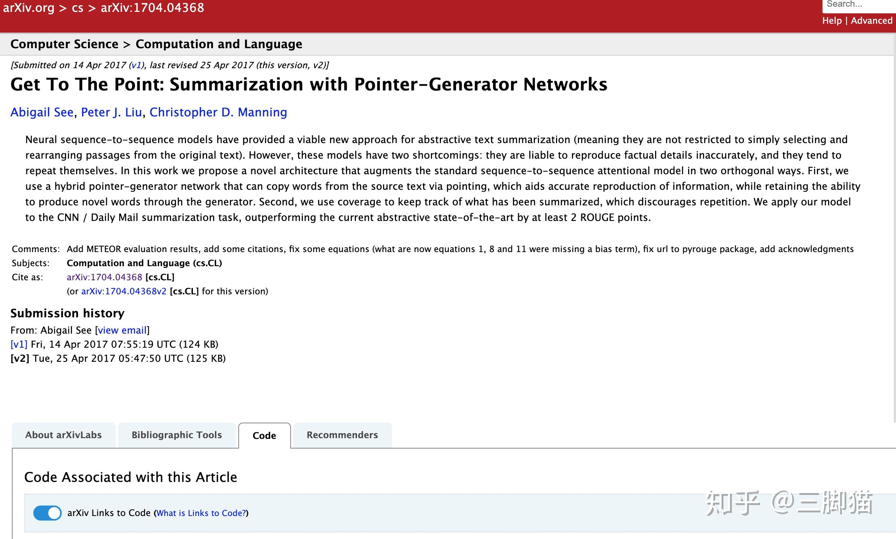This screenshot has width=896, height=539.
Task: Open arXiv:1704.04368 breadcrumb in header
Action: (x=151, y=8)
